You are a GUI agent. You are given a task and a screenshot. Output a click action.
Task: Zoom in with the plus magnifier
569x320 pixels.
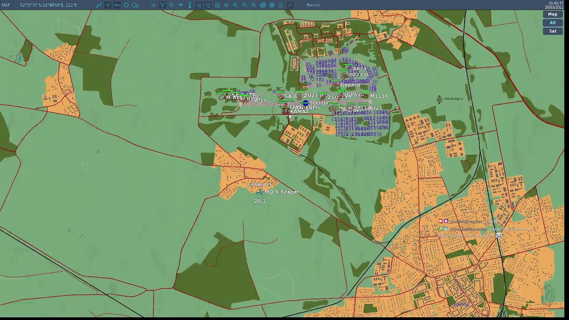coord(235,5)
